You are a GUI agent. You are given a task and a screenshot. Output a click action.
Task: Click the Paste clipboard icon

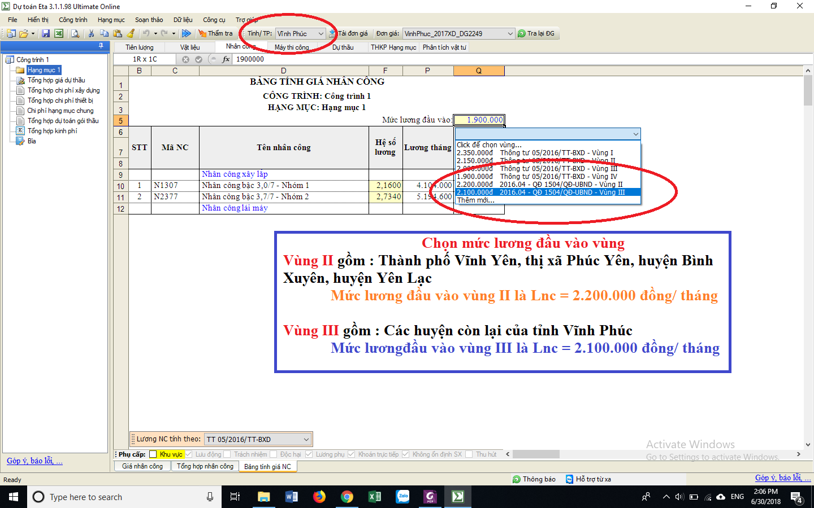(x=118, y=34)
